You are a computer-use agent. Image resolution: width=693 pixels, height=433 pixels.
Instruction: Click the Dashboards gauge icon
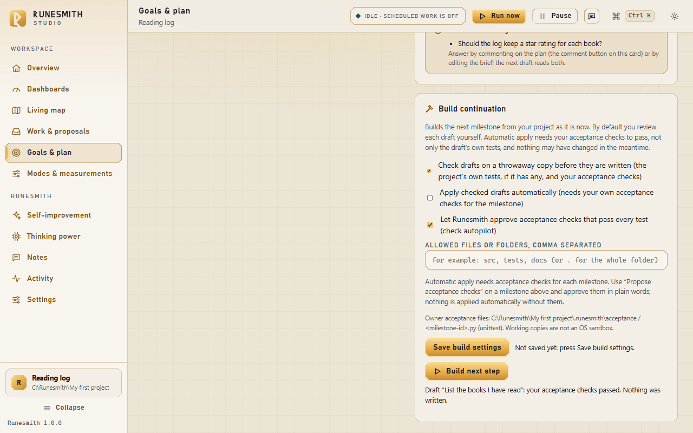point(16,89)
